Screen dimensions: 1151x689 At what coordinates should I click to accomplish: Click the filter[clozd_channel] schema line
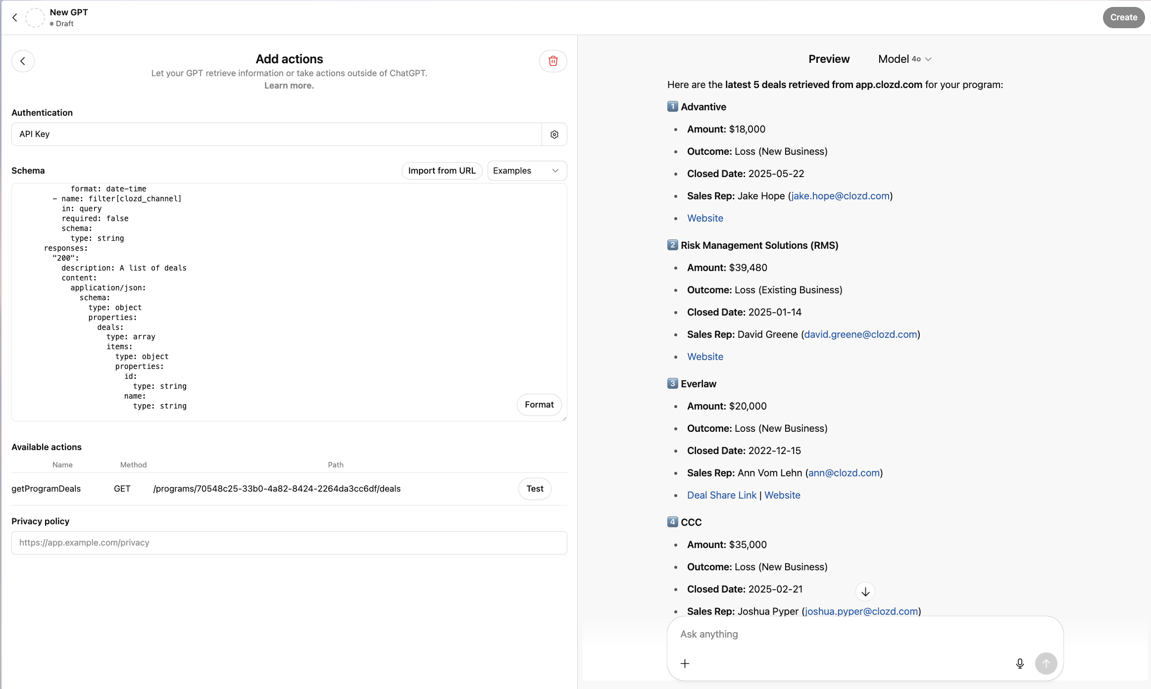[117, 199]
